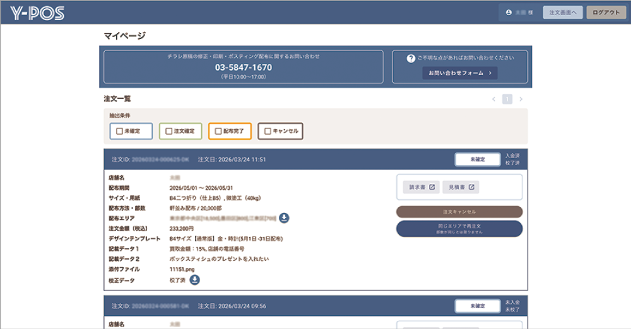This screenshot has width=631, height=329.
Task: Click the 見積書 external link icon
Action: click(471, 187)
